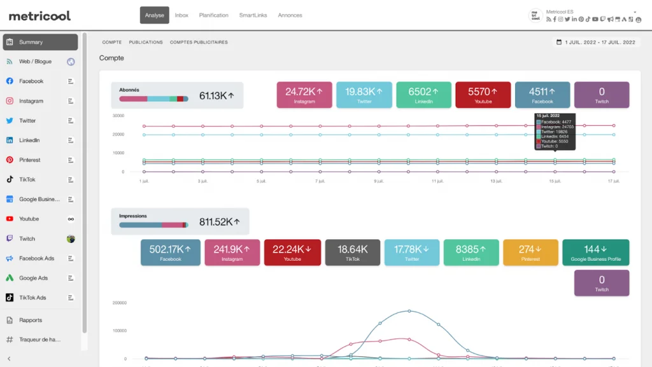Image resolution: width=652 pixels, height=367 pixels.
Task: Click the Twitch 0 card under Abonnés
Action: click(x=602, y=95)
